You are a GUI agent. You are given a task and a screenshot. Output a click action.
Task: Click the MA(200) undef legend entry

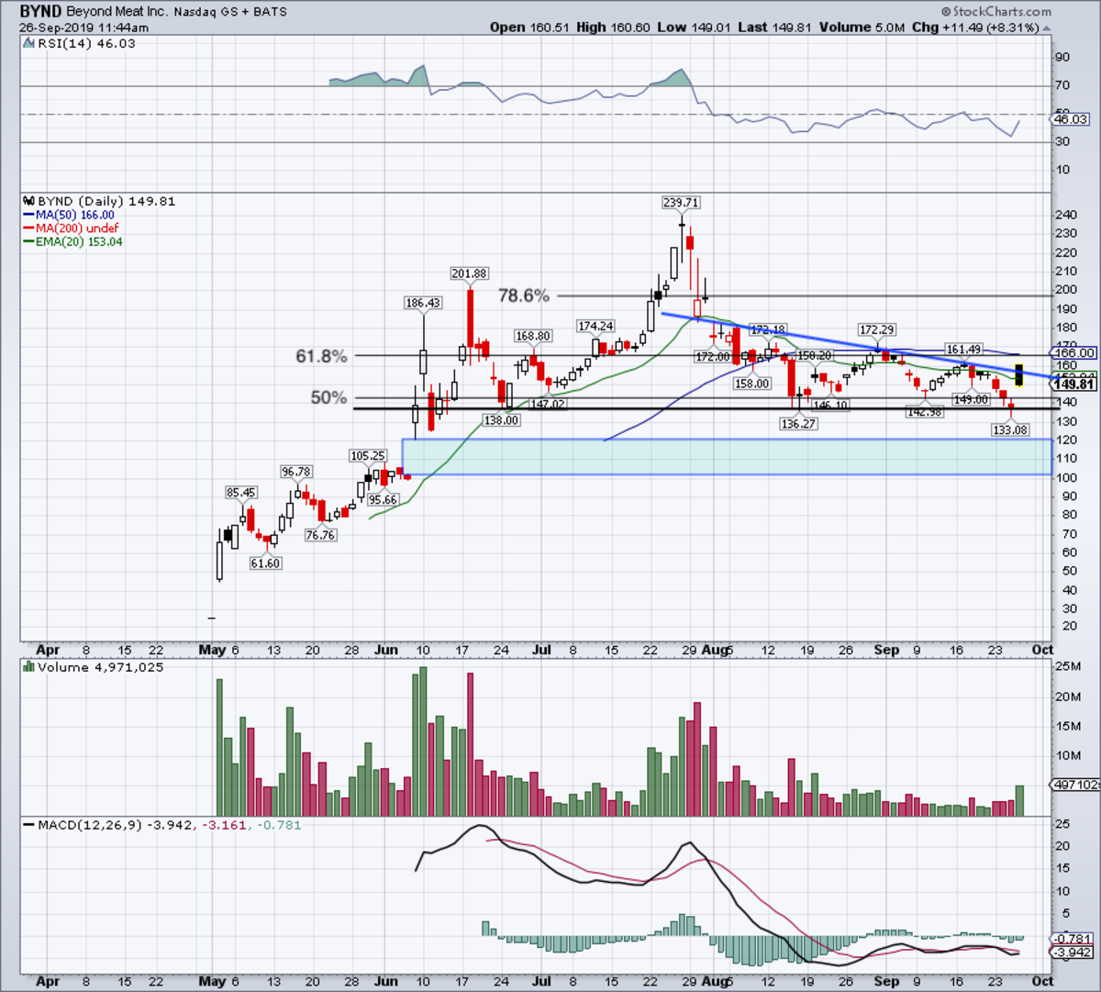[x=72, y=228]
